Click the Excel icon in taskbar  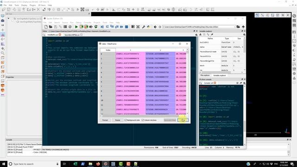coord(75,164)
